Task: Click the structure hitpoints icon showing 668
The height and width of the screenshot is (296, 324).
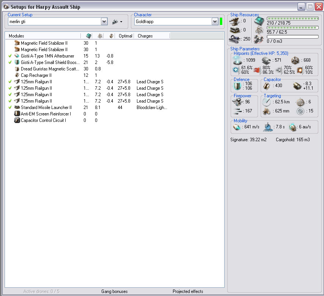Action: tap(295, 61)
